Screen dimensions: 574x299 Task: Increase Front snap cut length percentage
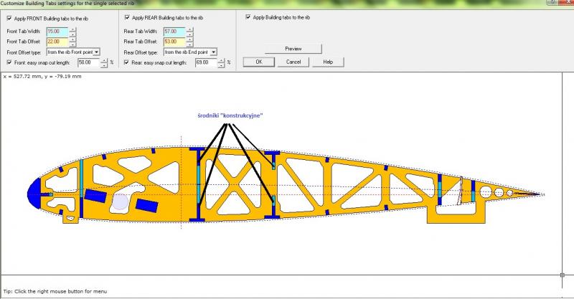pos(105,60)
